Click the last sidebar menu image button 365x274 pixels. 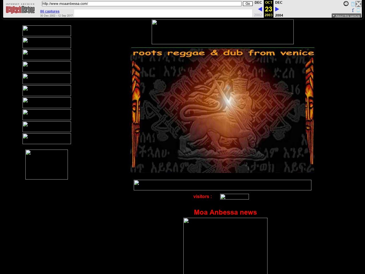click(47, 139)
